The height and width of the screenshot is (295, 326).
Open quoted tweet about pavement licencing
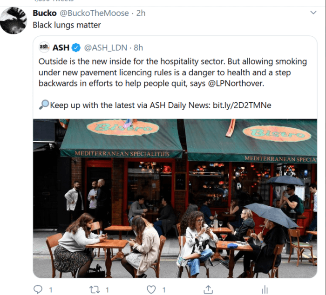(173, 72)
